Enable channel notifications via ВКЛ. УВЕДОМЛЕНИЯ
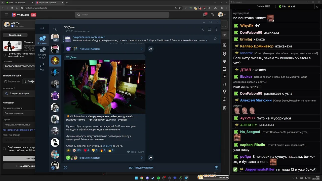This screenshot has height=181, width=322. click(141, 168)
